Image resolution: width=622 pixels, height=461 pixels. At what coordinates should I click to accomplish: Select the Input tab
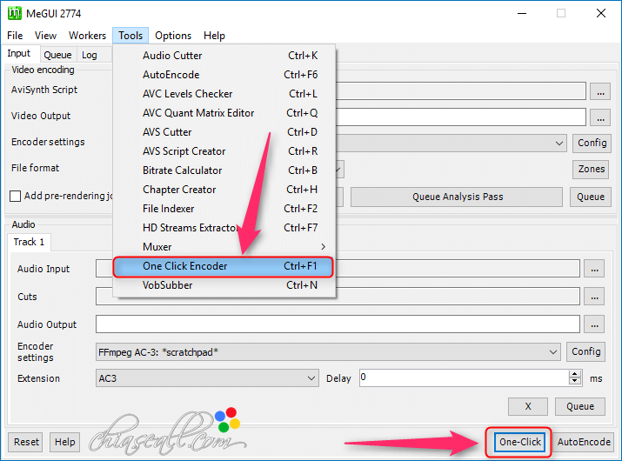tap(18, 54)
